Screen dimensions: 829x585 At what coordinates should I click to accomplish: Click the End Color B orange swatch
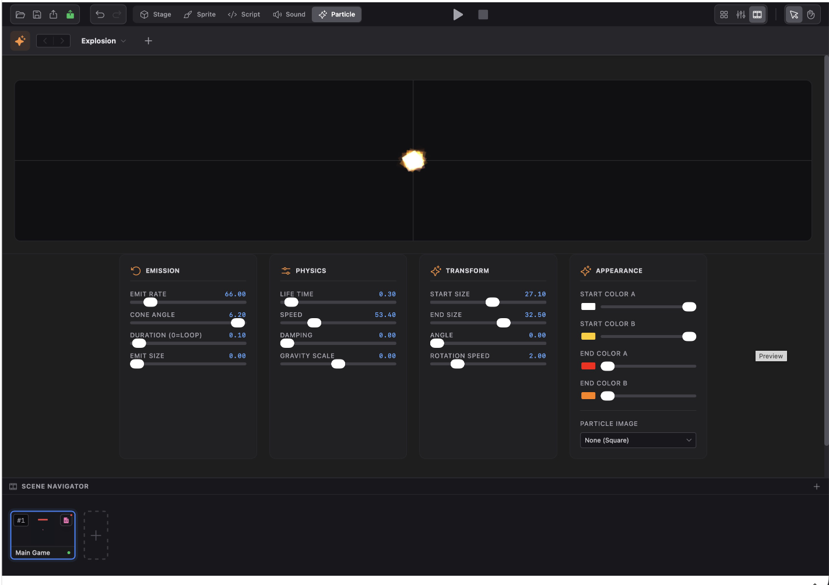coord(588,396)
